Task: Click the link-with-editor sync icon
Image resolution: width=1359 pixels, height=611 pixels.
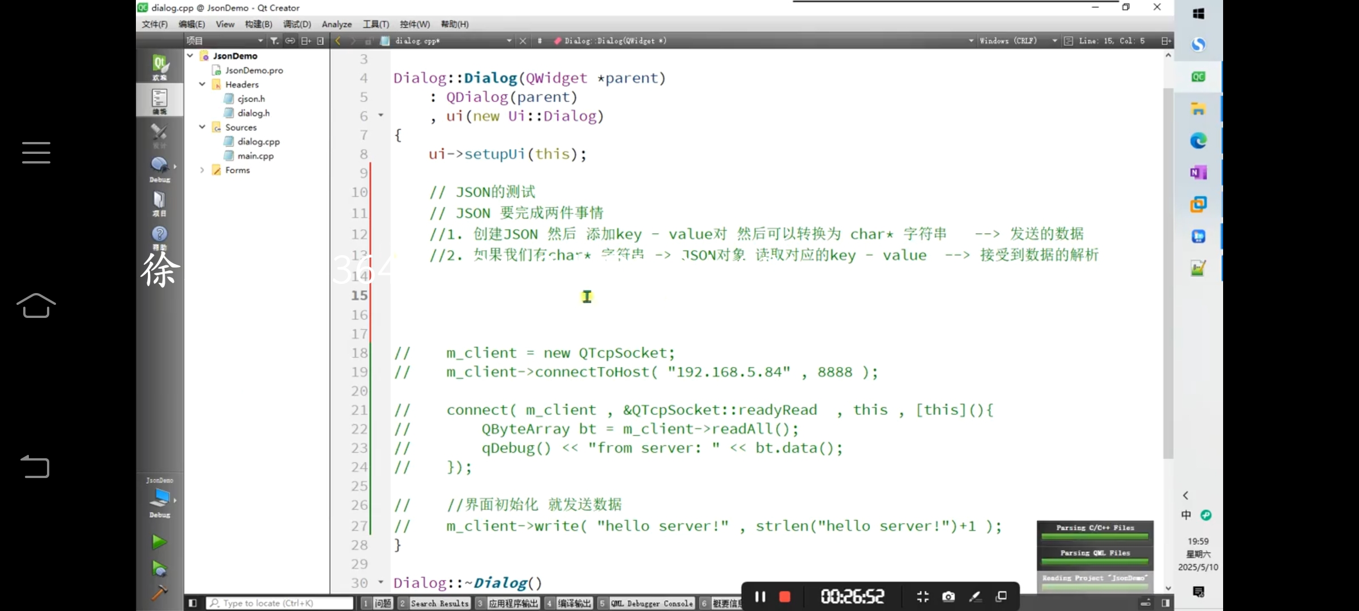Action: [x=290, y=41]
